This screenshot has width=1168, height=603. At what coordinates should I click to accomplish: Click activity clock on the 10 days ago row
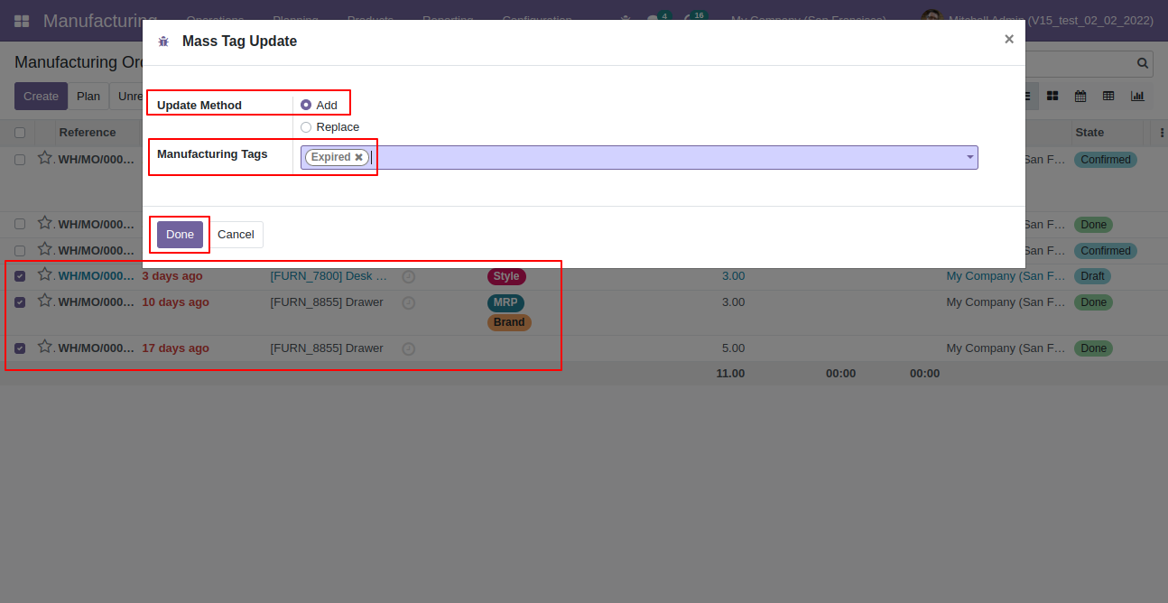point(408,302)
